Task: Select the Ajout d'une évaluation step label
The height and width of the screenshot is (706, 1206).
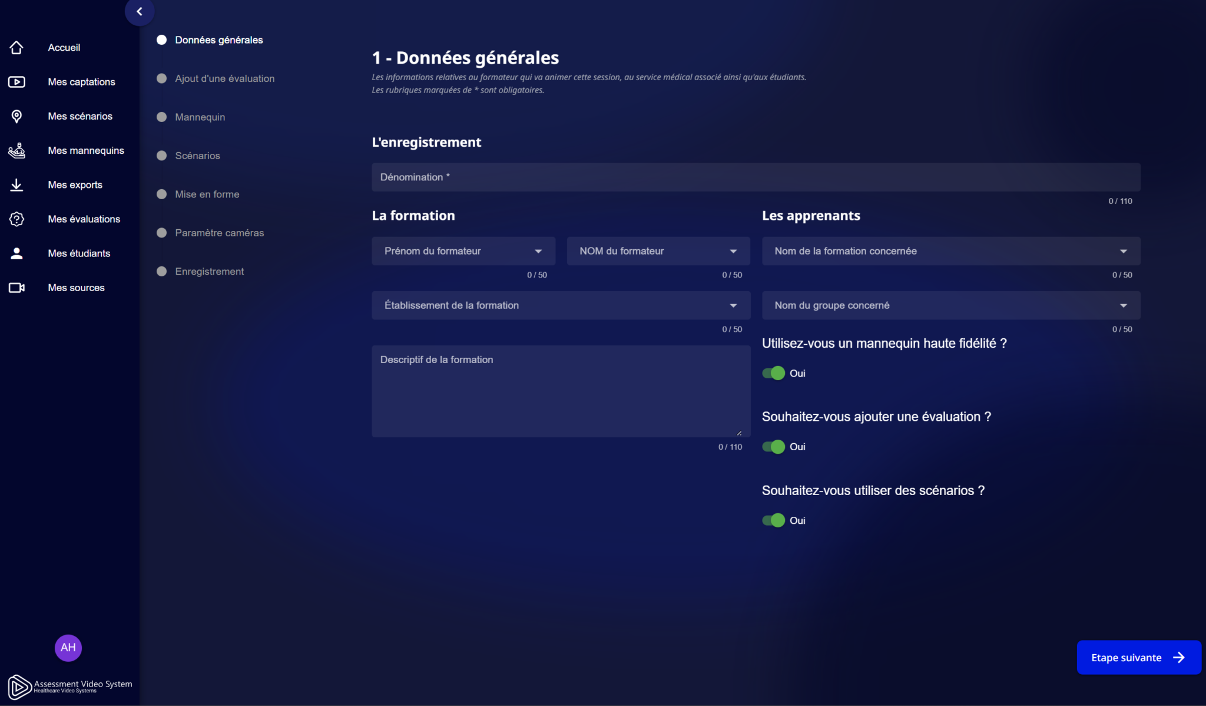Action: pos(225,78)
